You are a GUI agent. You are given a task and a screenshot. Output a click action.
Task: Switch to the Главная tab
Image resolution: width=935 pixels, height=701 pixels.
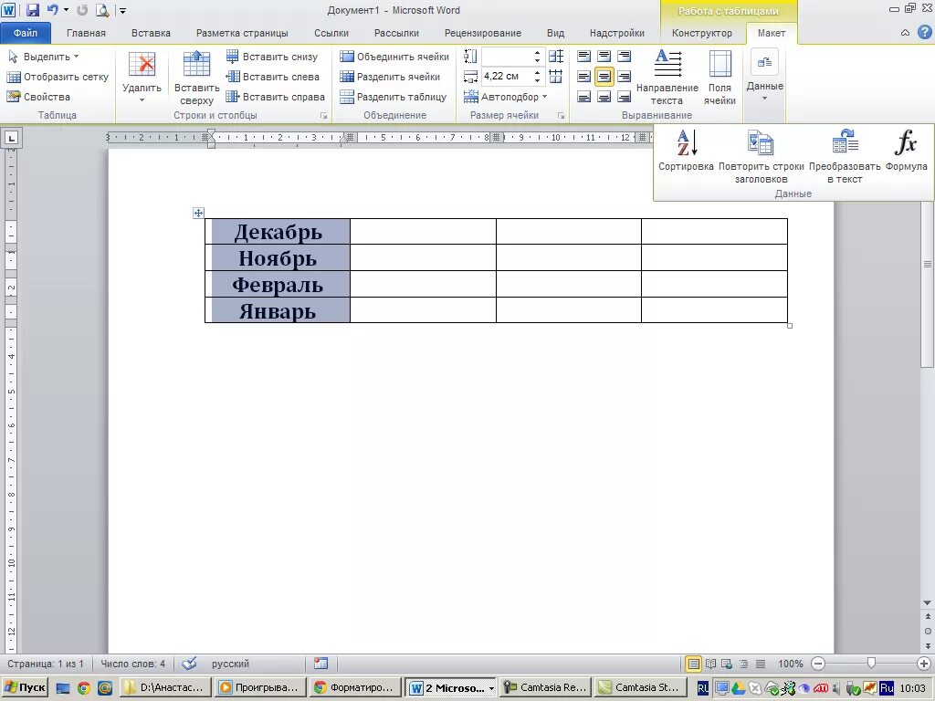click(x=86, y=33)
